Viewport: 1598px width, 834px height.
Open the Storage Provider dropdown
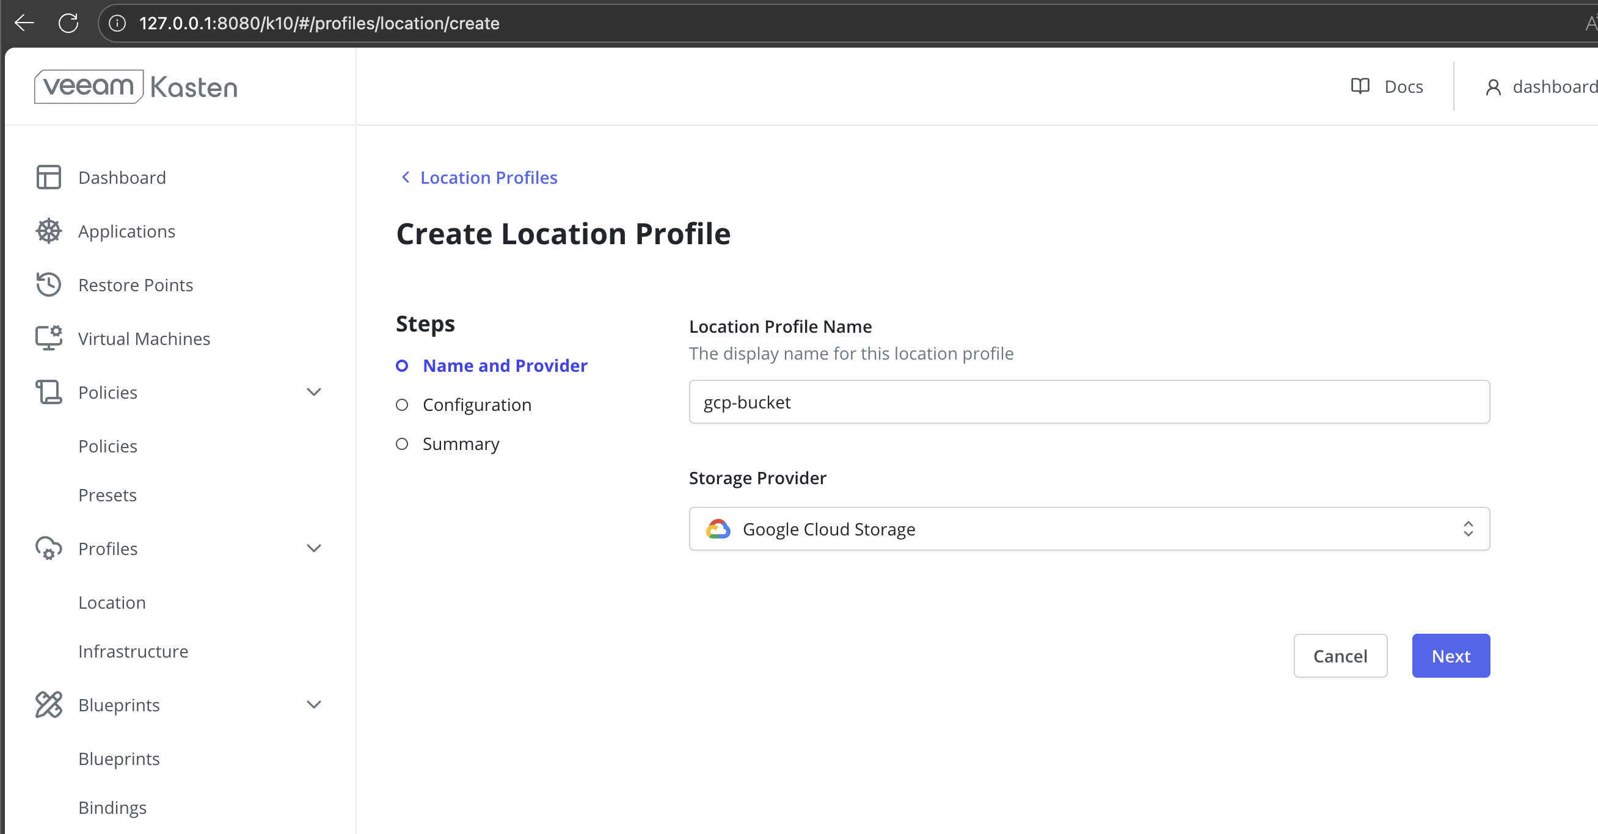click(x=1089, y=529)
